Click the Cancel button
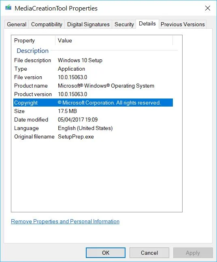217x262 pixels. coord(149,253)
